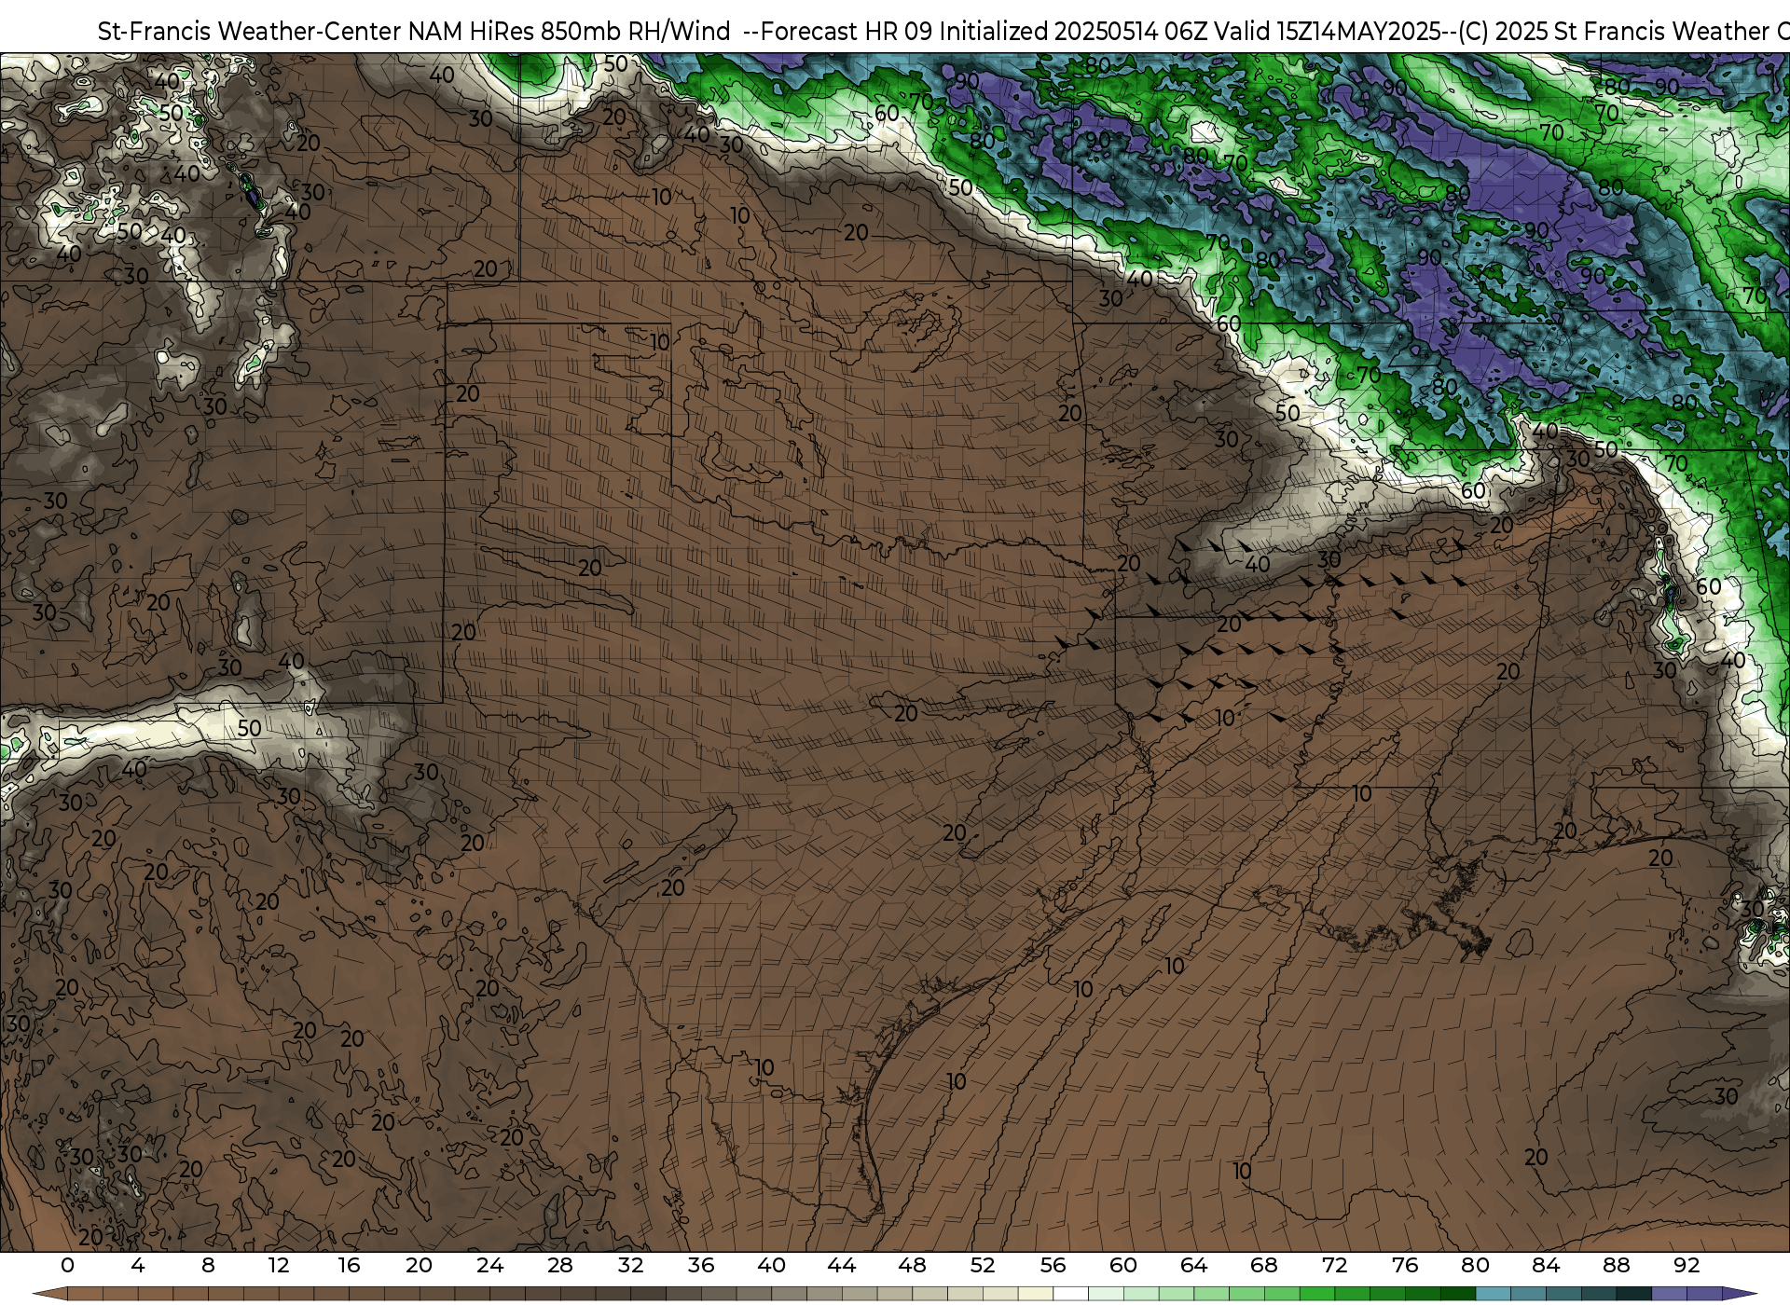Click the 'NAM HiRes 850mb RH/Wind' title text

point(569,32)
